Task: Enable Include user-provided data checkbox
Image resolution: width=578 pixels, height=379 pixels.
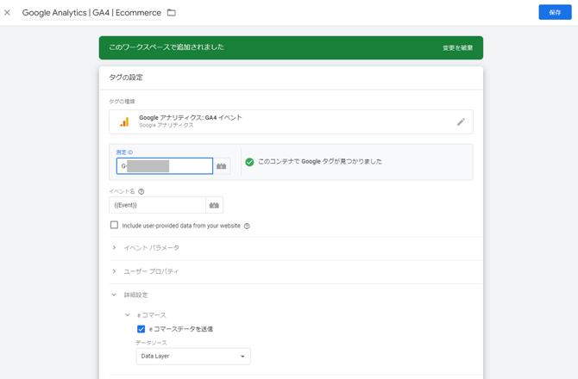Action: pos(114,226)
